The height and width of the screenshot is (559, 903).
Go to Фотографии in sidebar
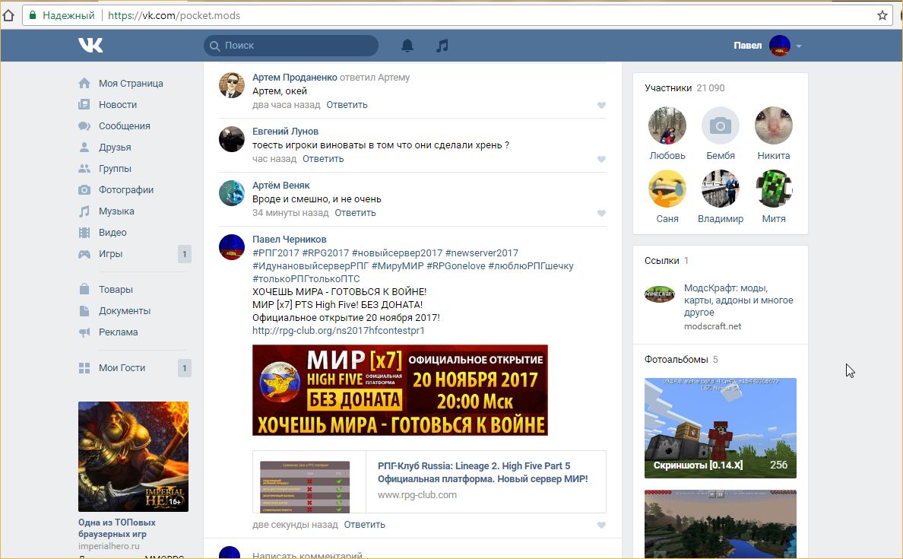(125, 190)
